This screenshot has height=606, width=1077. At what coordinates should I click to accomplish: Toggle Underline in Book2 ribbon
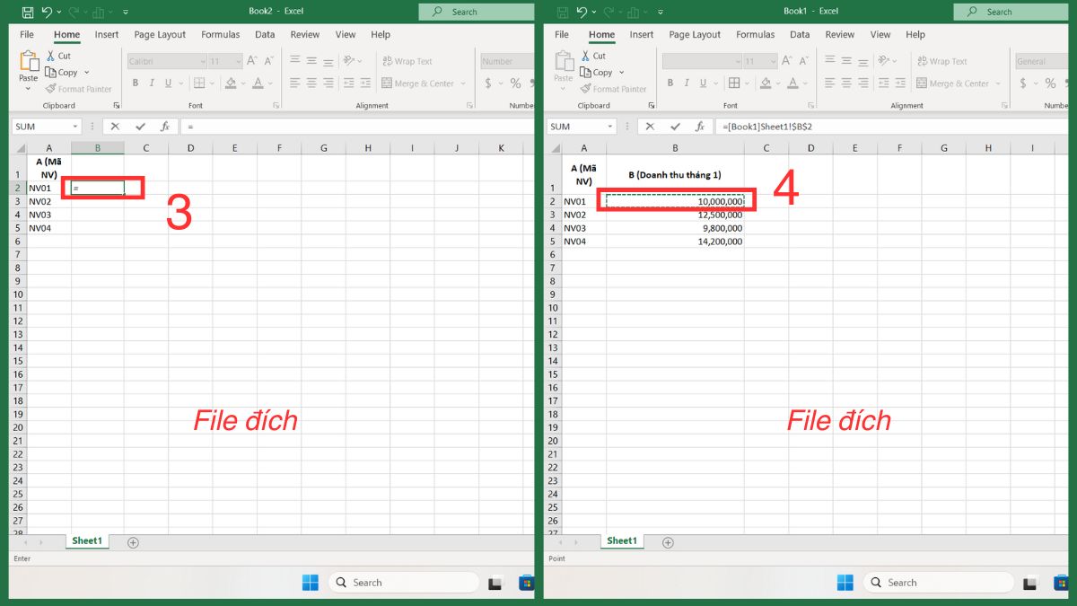click(x=170, y=83)
